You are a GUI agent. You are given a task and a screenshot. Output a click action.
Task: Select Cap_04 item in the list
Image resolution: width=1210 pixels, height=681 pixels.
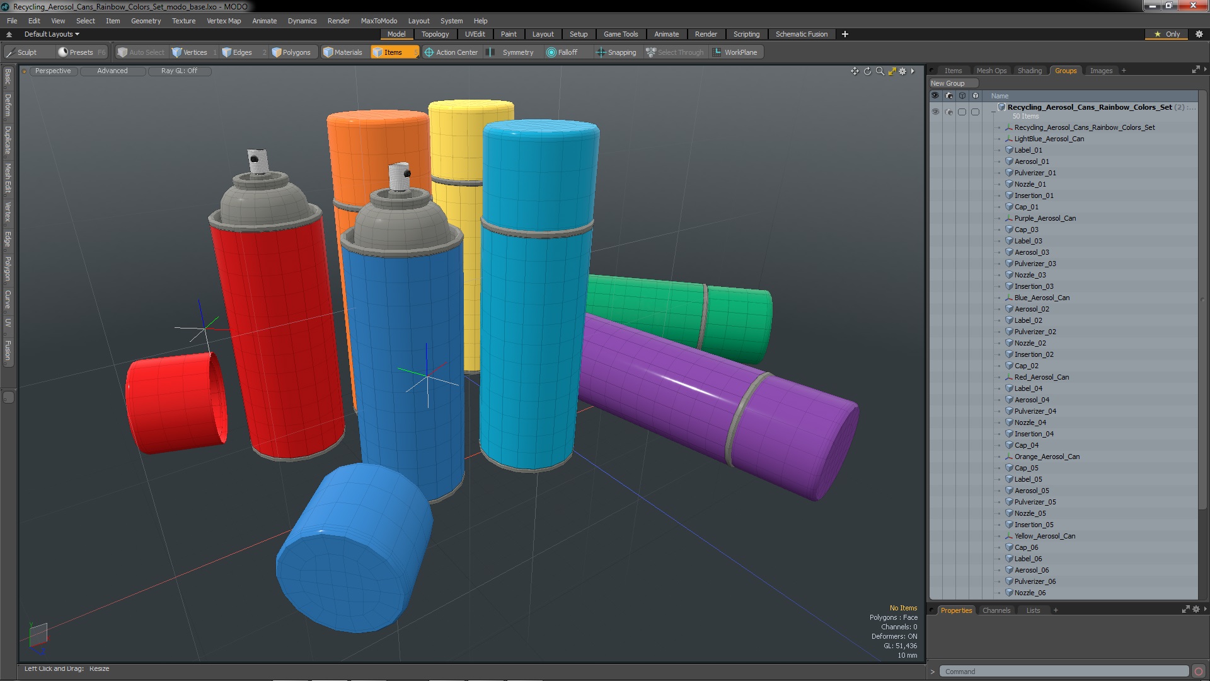tap(1026, 445)
